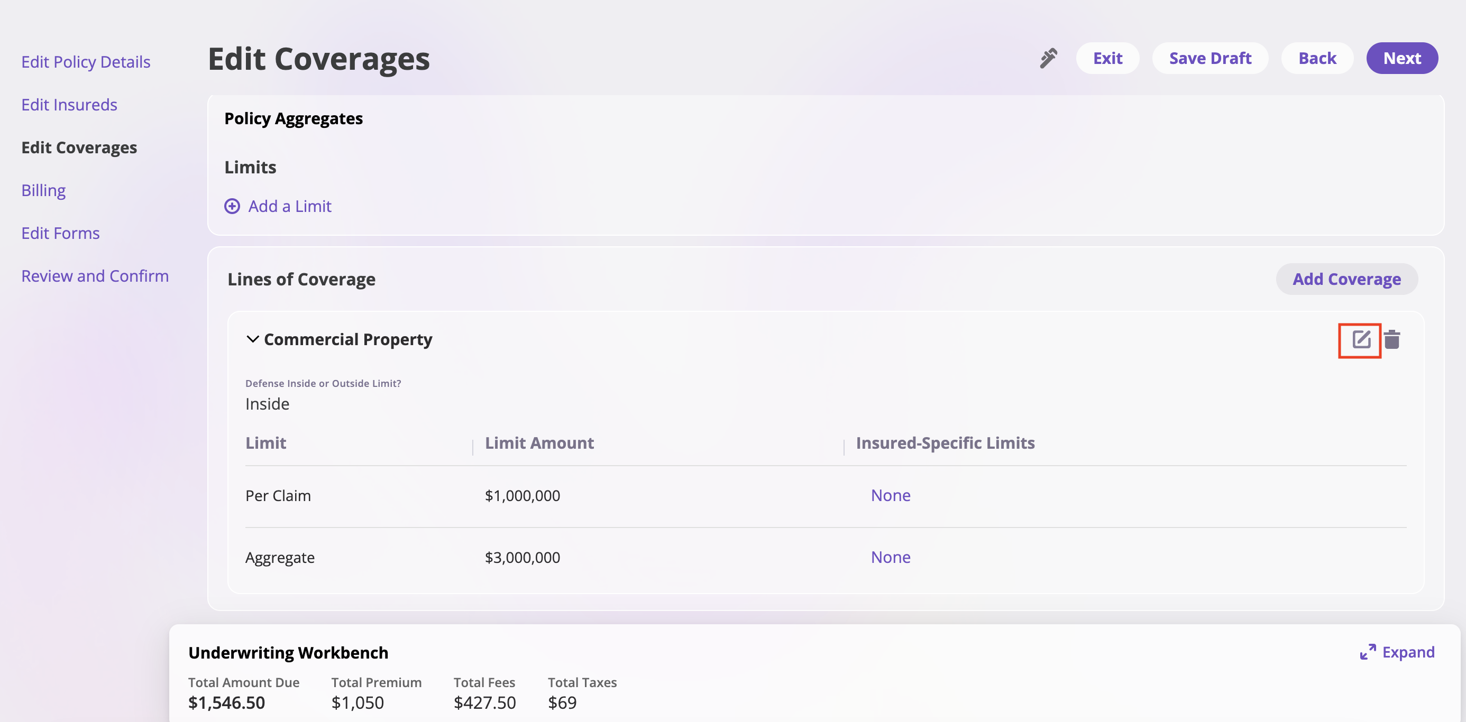Click the wrench tool icon beside Exit
The image size is (1466, 722).
click(1048, 58)
